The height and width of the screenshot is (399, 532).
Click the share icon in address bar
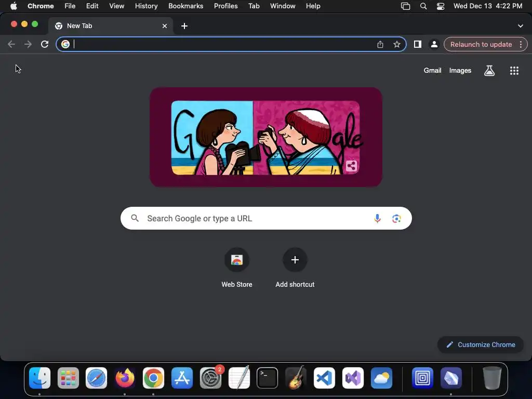pos(380,45)
